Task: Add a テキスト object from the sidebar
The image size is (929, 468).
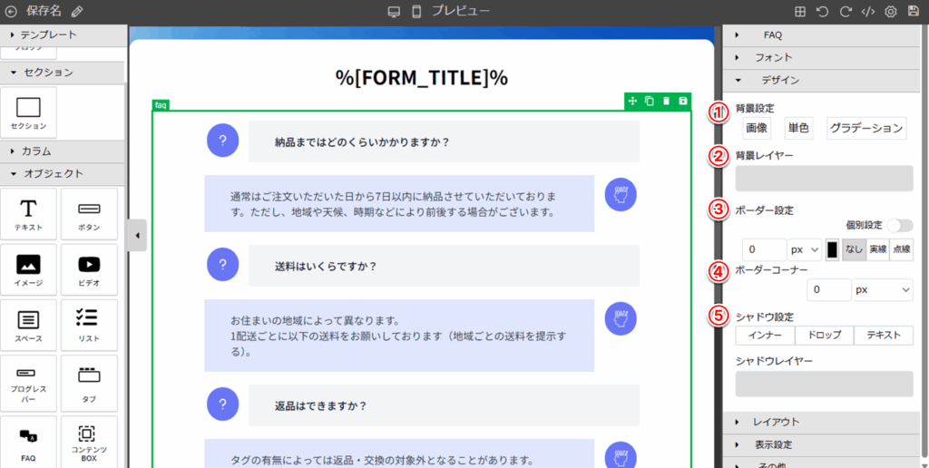Action: (28, 214)
